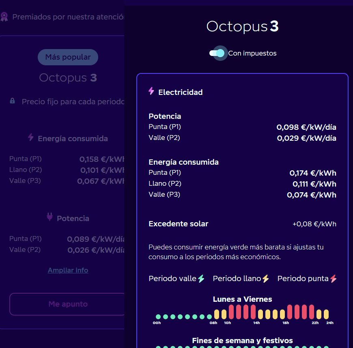Click the Valle (P2) label beside 0,026 €/kW/día
The image size is (353, 348).
click(x=25, y=249)
